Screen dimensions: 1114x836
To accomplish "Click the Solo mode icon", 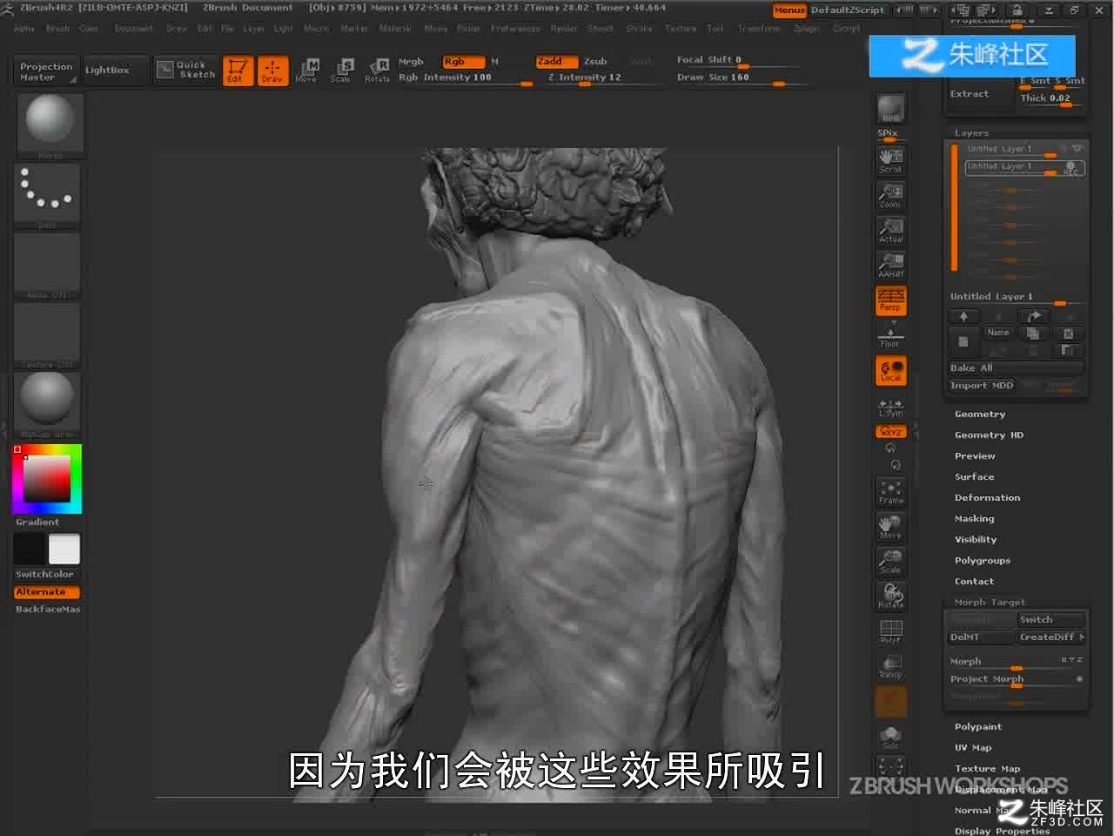I will pos(890,738).
